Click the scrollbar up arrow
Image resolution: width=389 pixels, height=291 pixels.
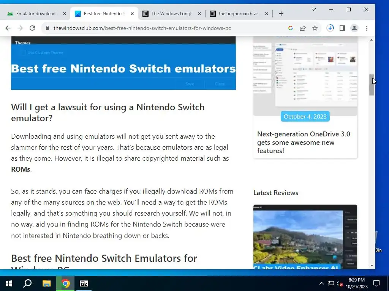pyautogui.click(x=372, y=40)
